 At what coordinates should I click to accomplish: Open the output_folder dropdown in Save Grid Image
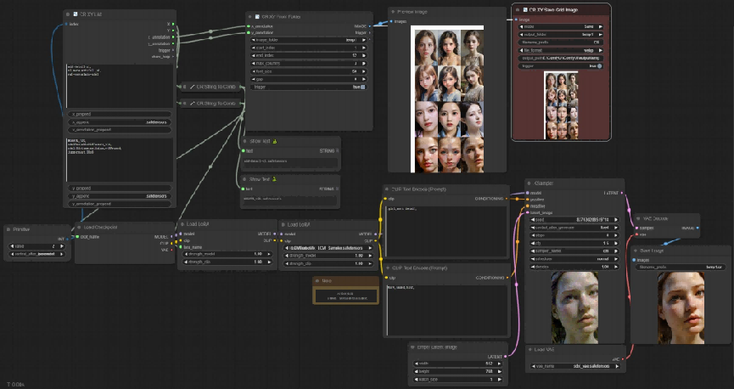(561, 34)
